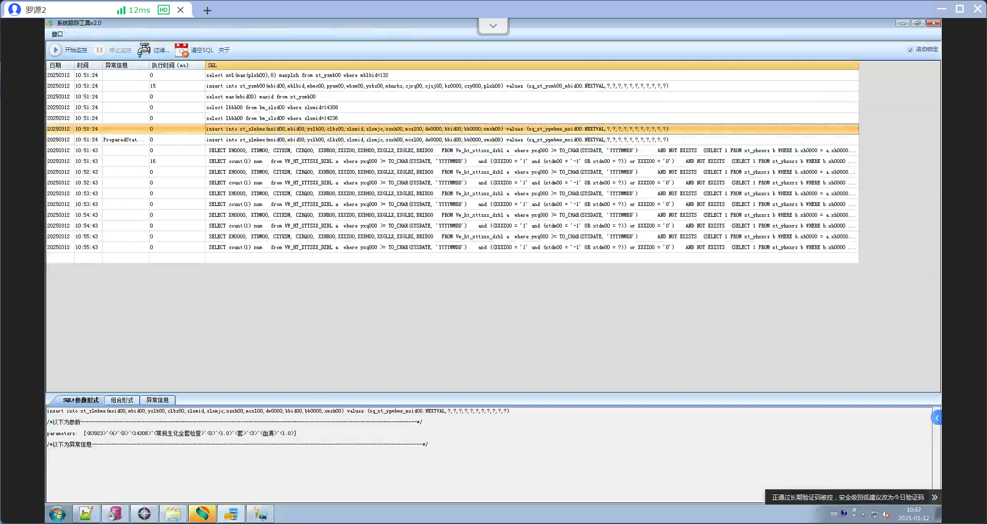The image size is (987, 524).
Task: Select the row with zlxmid=14308
Action: 452,107
